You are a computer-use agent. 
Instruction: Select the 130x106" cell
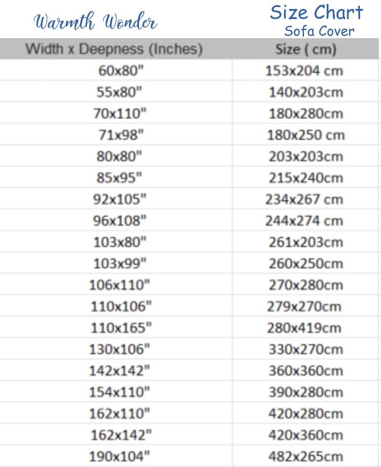[x=116, y=349]
